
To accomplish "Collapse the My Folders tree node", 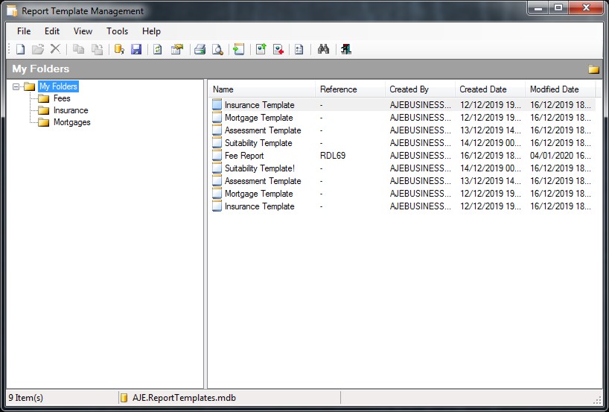I will (x=16, y=86).
